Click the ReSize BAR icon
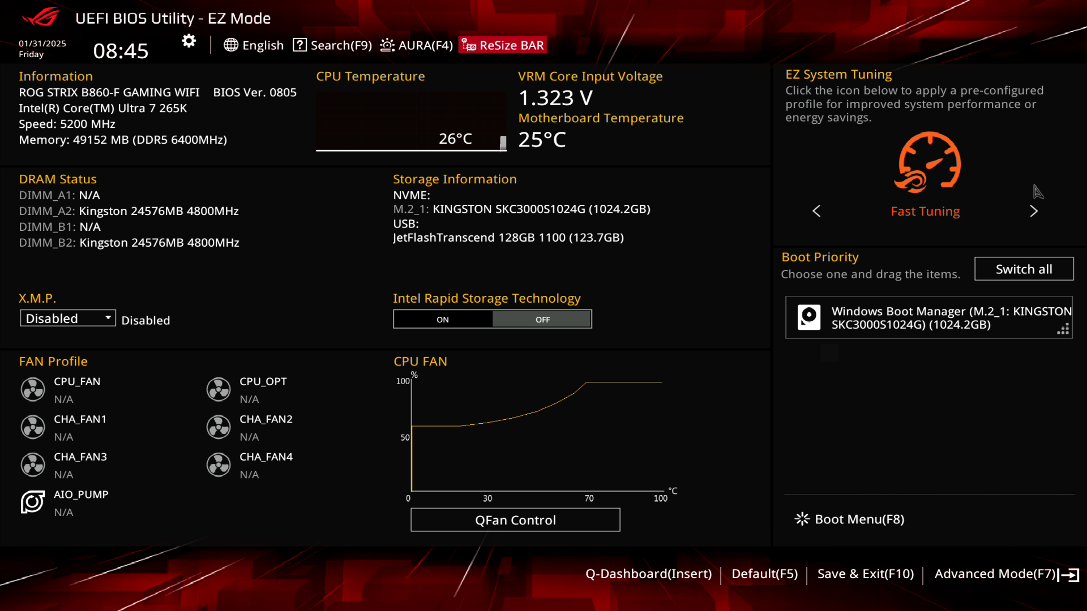Viewport: 1087px width, 611px height. click(469, 45)
